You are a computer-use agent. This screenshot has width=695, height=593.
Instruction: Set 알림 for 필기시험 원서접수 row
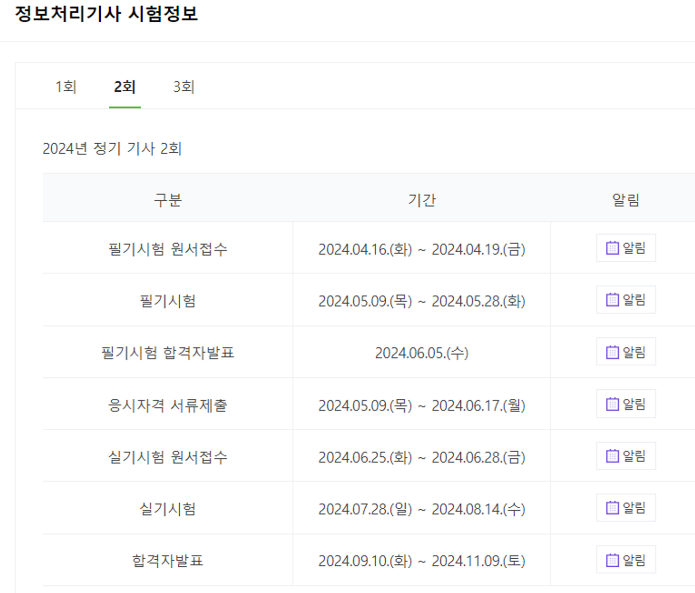(626, 248)
